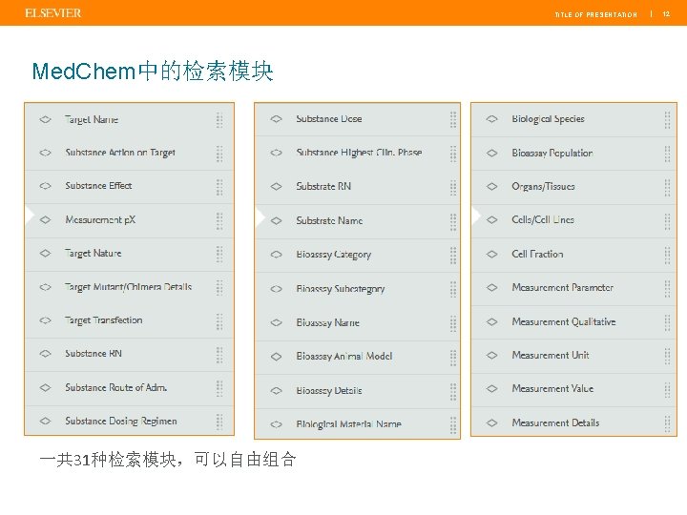Select the Measurement Qualitative search module
This screenshot has width=687, height=515.
tap(574, 322)
